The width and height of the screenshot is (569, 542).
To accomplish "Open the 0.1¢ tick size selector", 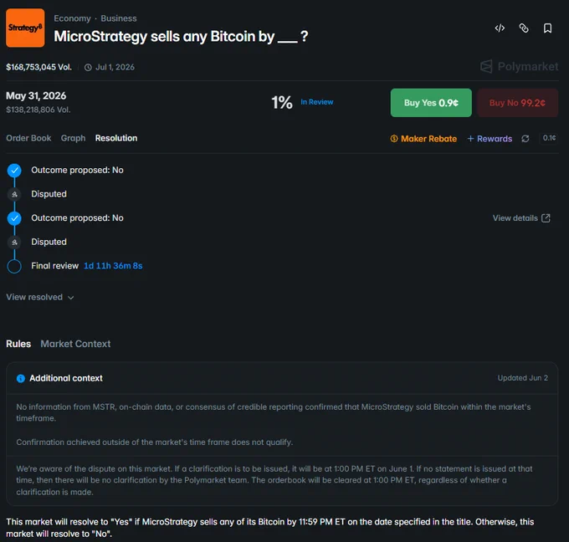I will pyautogui.click(x=549, y=138).
